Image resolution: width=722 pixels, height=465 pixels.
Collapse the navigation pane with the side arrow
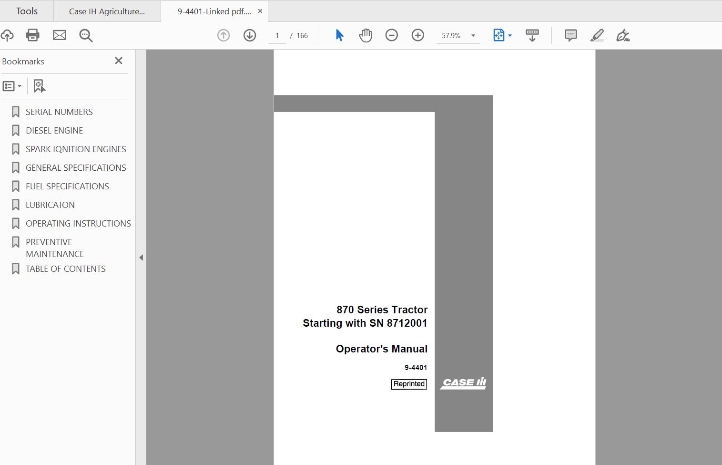(141, 258)
